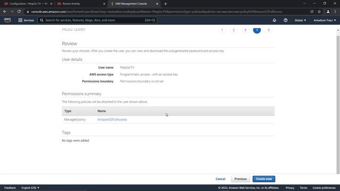Click the AWS logo home icon
This screenshot has width=340, height=191.
click(7, 20)
